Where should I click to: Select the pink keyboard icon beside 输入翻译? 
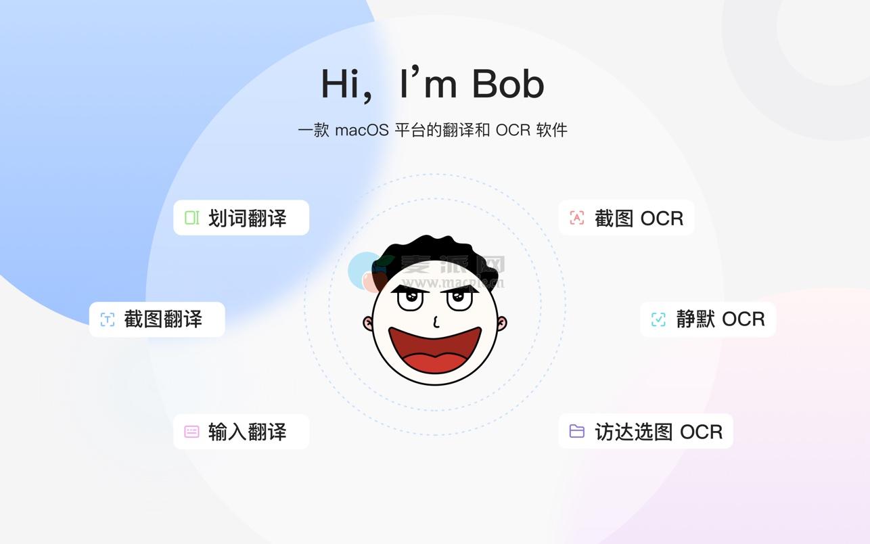pos(192,432)
